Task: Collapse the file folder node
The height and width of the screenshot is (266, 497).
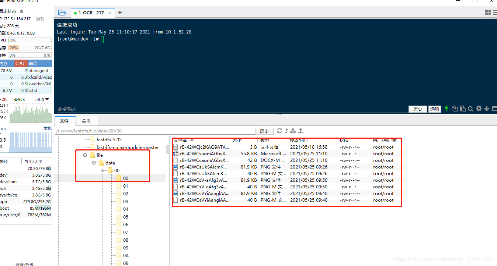Action: tap(85, 155)
